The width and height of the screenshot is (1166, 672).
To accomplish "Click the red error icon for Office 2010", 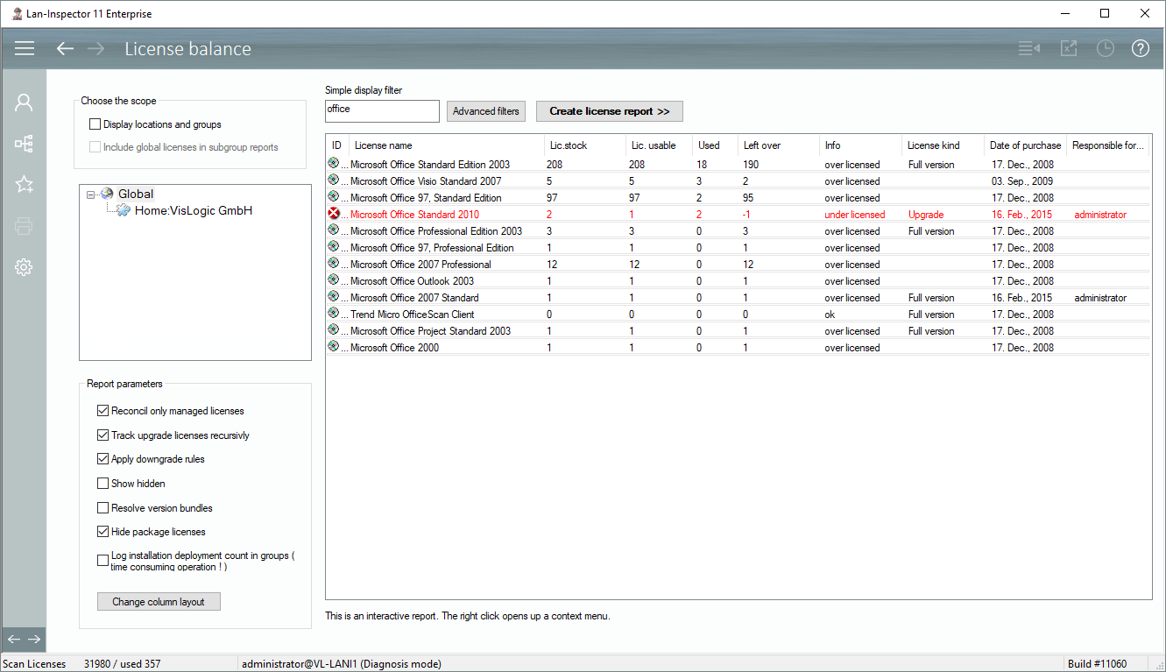I will [x=333, y=214].
